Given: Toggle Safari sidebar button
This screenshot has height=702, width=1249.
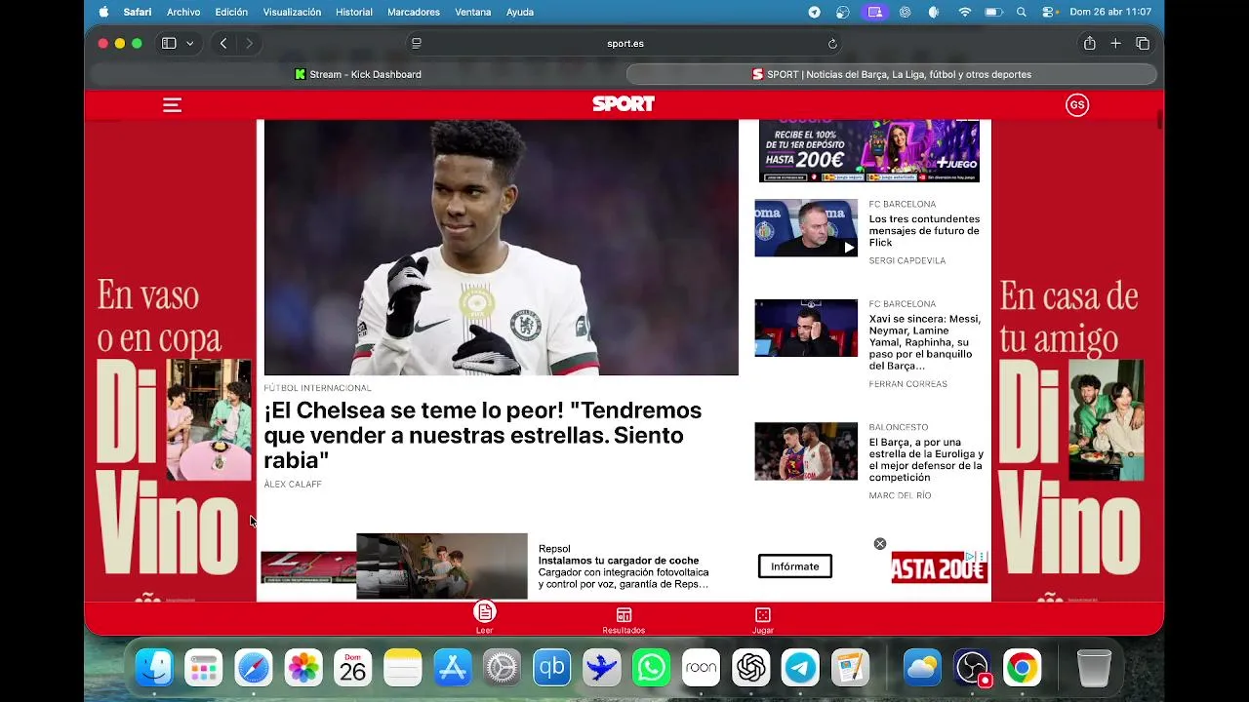Looking at the screenshot, I should pyautogui.click(x=169, y=43).
